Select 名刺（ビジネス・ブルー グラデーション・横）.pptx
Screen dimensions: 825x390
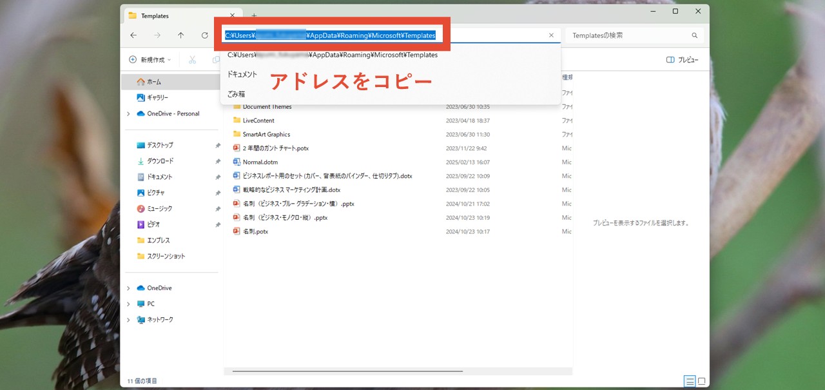click(x=298, y=204)
